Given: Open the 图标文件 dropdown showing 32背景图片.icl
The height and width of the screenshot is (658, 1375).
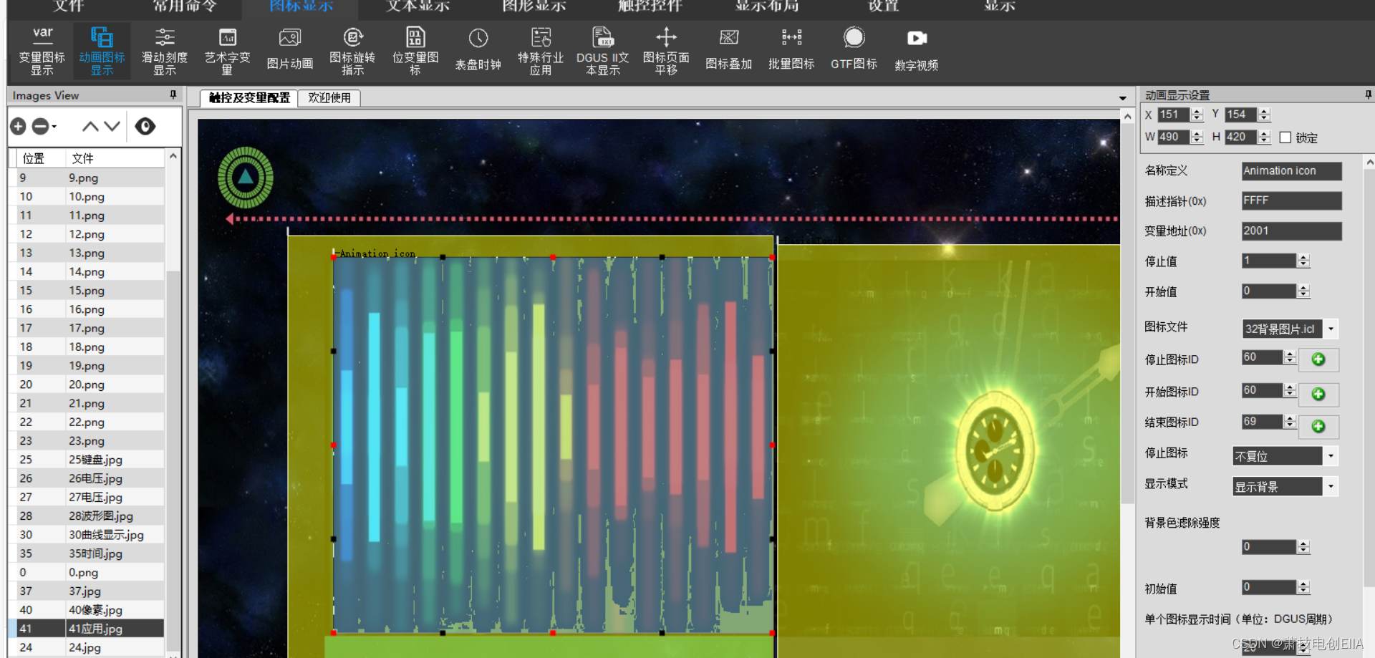Looking at the screenshot, I should click(x=1331, y=329).
